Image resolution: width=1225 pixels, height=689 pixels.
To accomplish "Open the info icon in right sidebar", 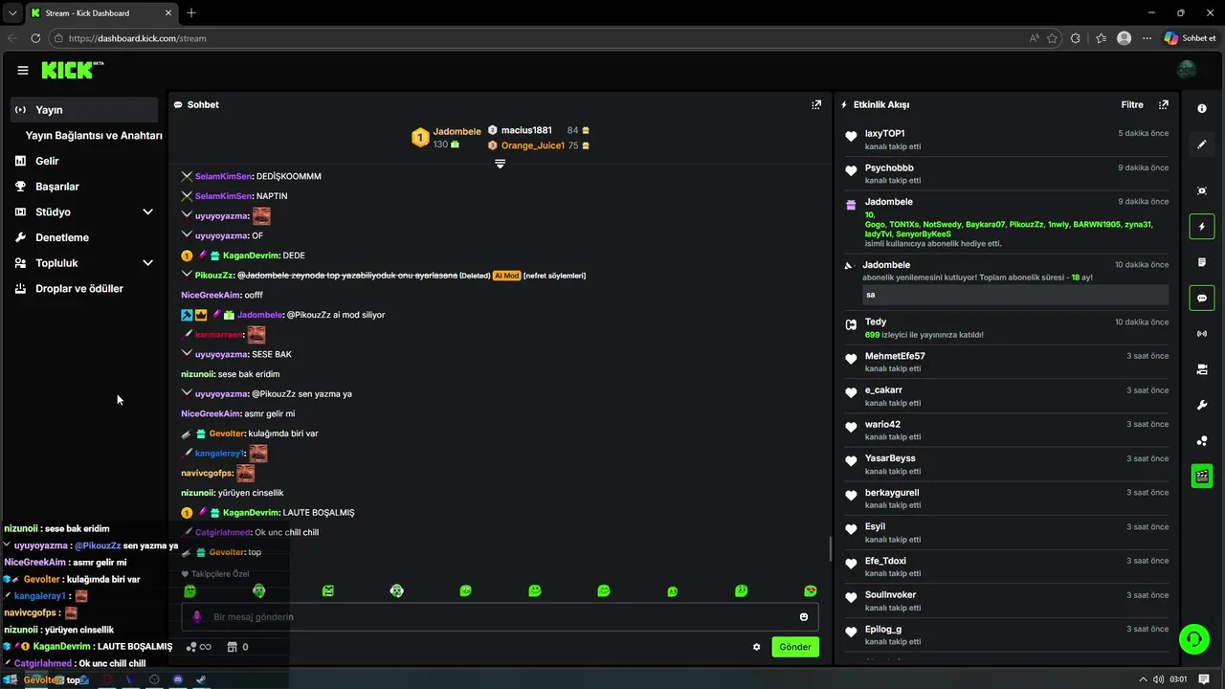I will coord(1202,108).
